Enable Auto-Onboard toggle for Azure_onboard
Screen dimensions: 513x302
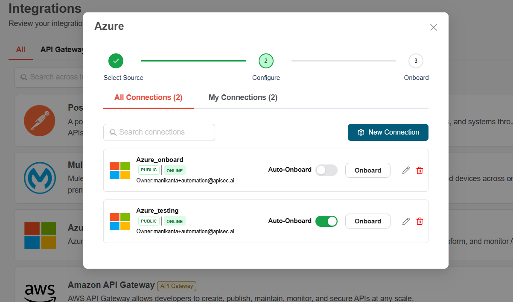326,170
